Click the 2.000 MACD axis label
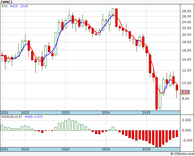 tap(186, 120)
